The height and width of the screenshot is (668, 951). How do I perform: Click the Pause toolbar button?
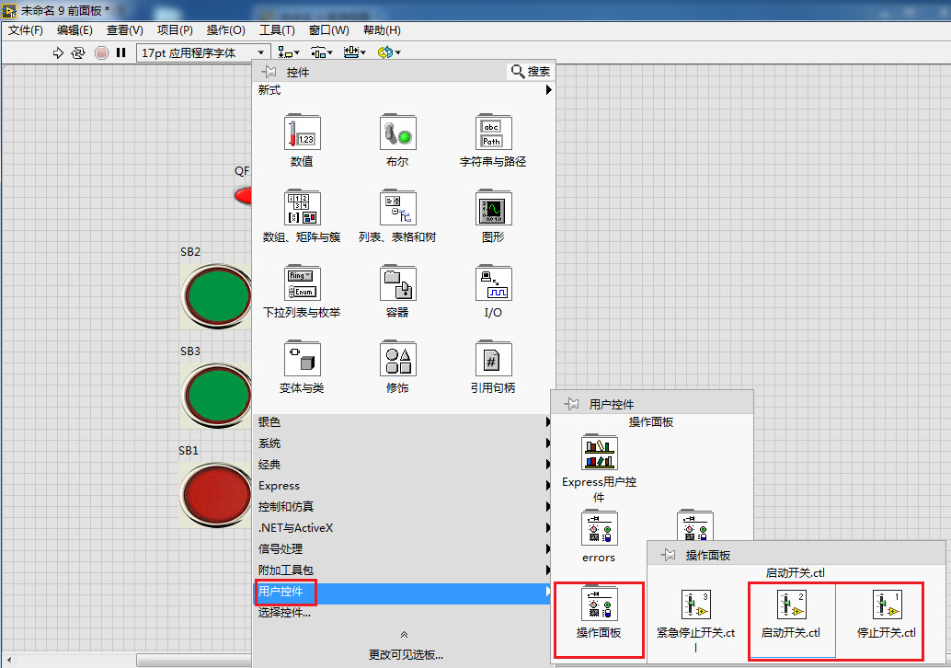point(121,52)
